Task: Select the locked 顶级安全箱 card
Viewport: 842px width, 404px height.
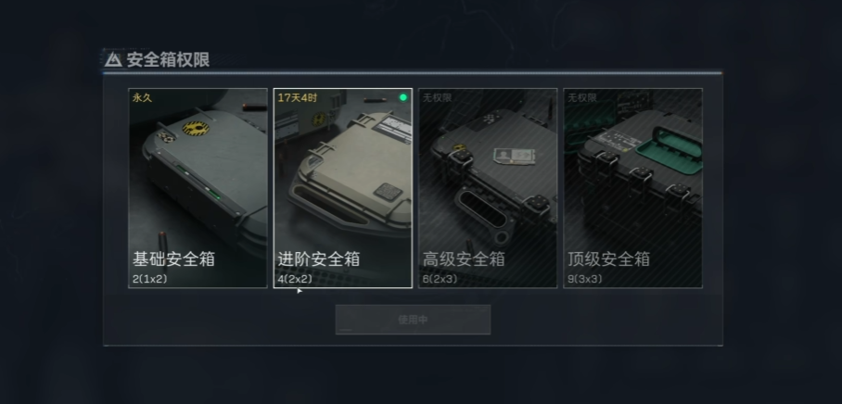Action: click(632, 188)
